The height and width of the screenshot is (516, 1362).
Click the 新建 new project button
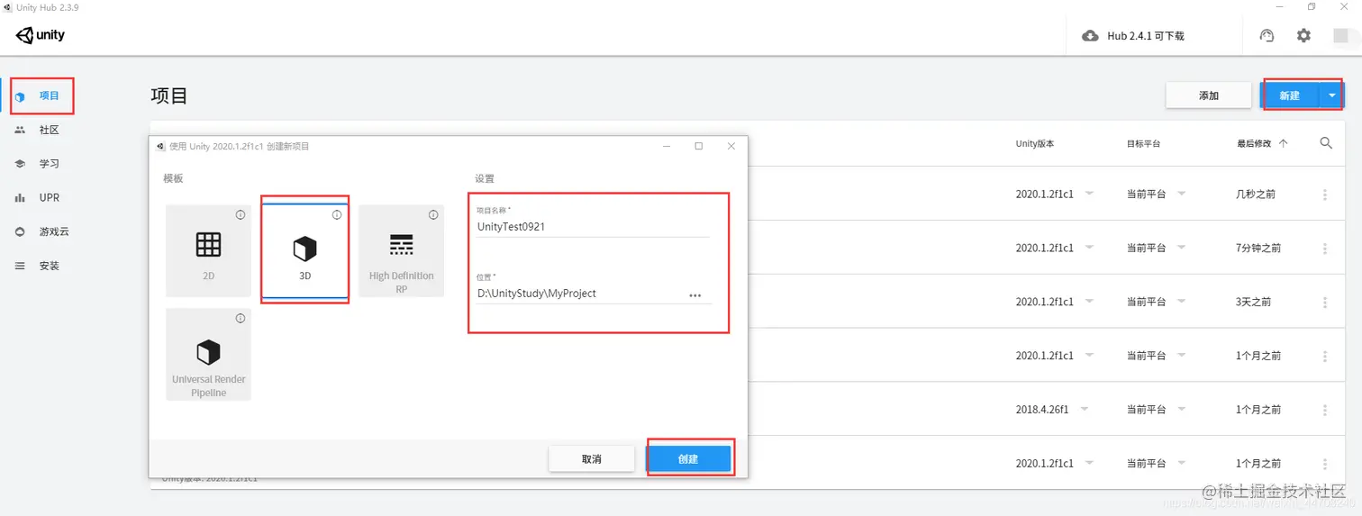coord(1289,95)
